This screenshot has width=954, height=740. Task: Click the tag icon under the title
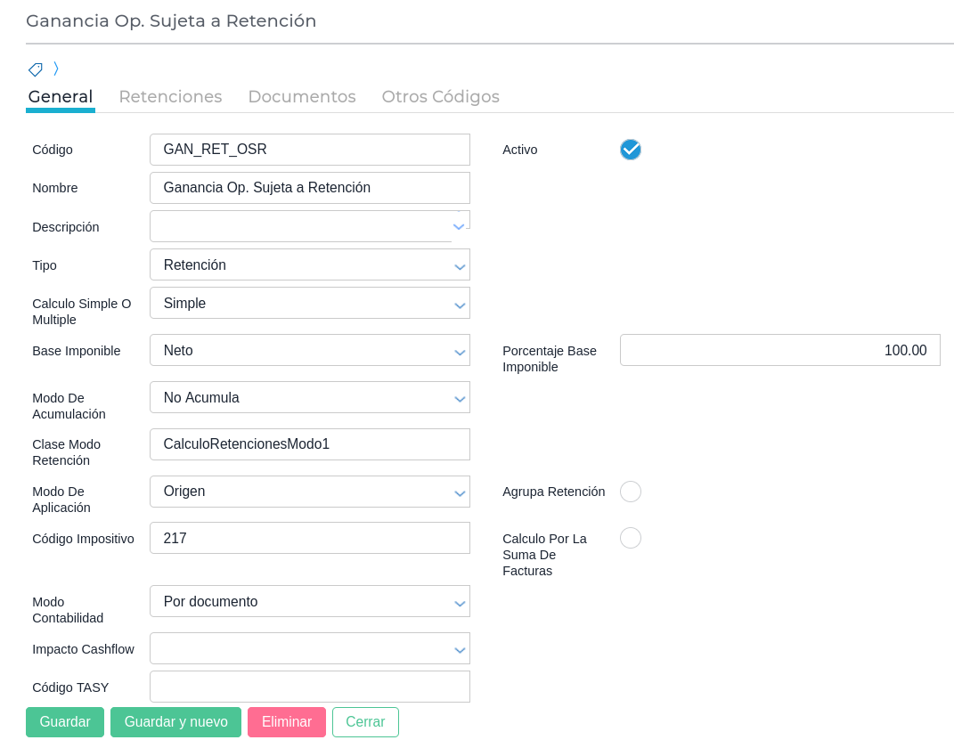click(36, 69)
